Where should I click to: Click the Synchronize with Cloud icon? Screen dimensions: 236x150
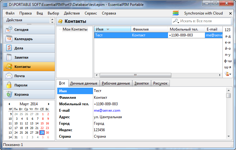coord(176,13)
